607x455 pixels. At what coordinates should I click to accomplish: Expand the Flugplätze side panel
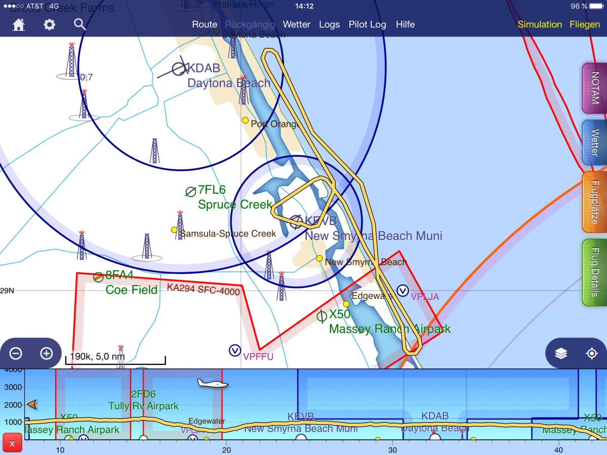594,202
